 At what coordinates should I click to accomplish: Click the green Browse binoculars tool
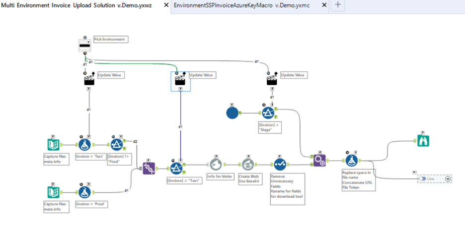[423, 141]
